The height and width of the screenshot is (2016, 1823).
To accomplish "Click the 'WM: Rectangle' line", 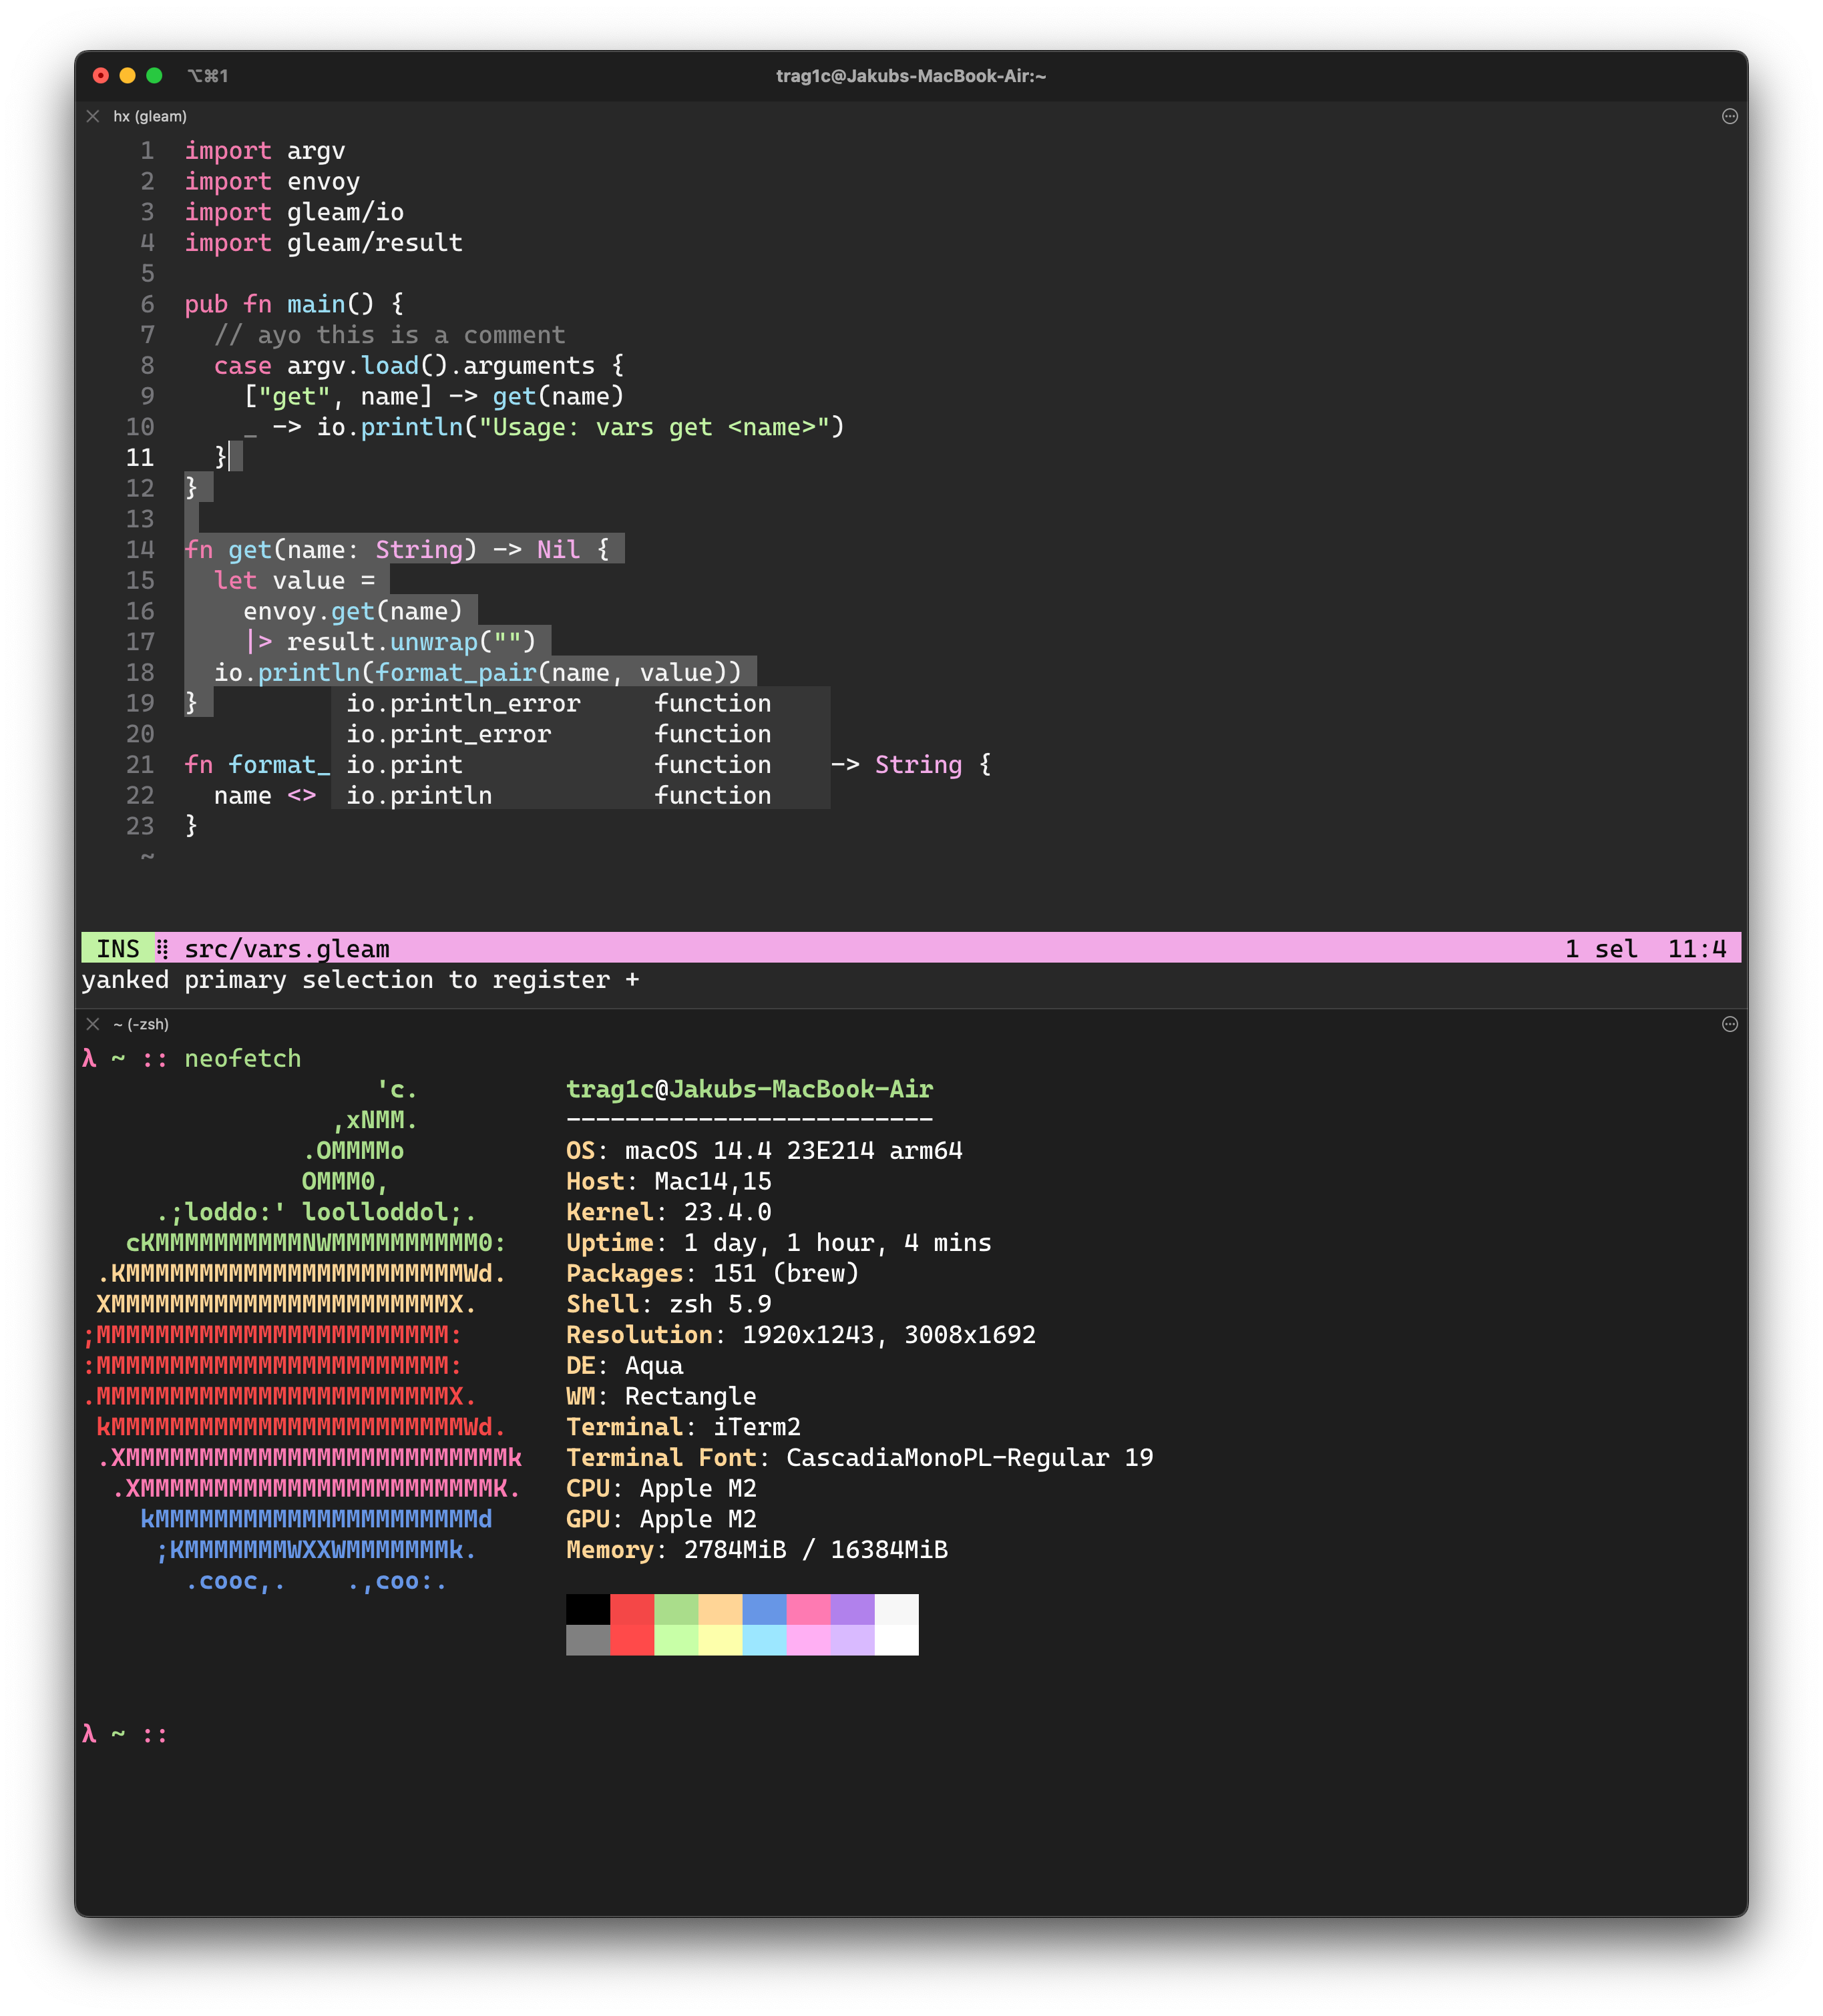I will (661, 1396).
